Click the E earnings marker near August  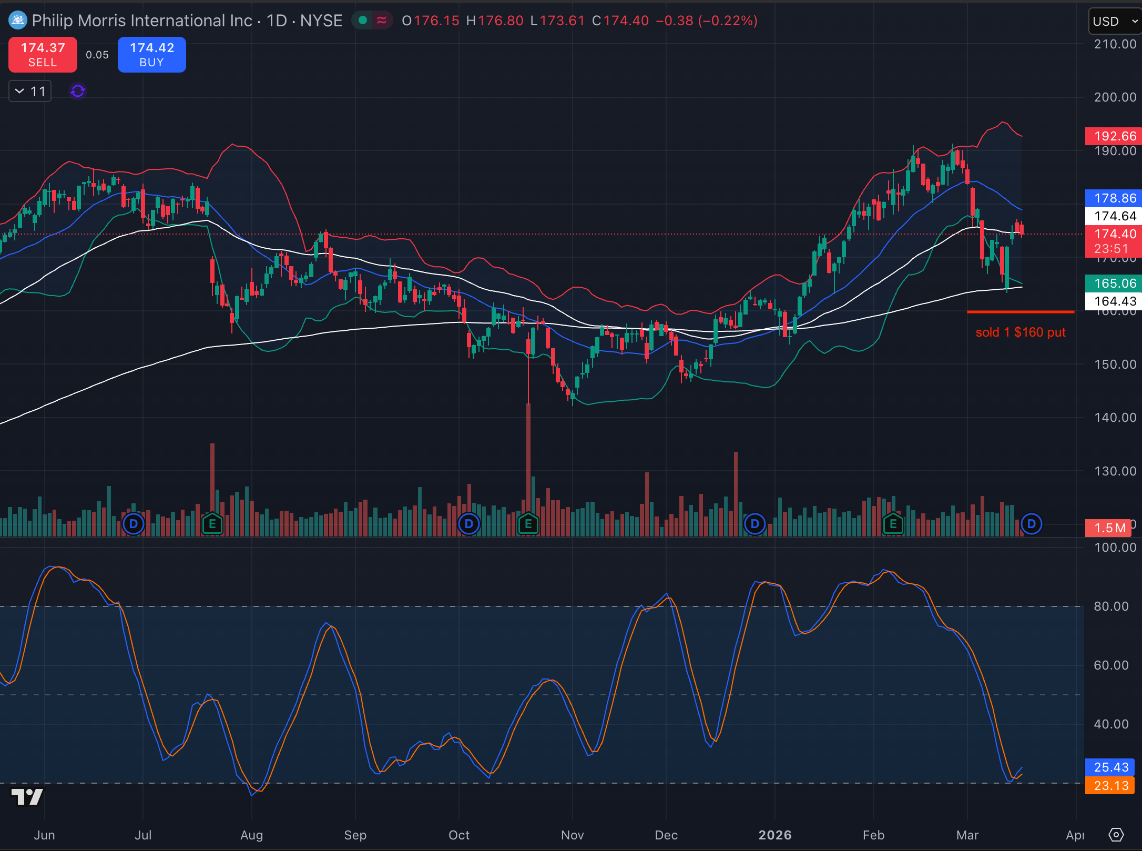pyautogui.click(x=212, y=523)
